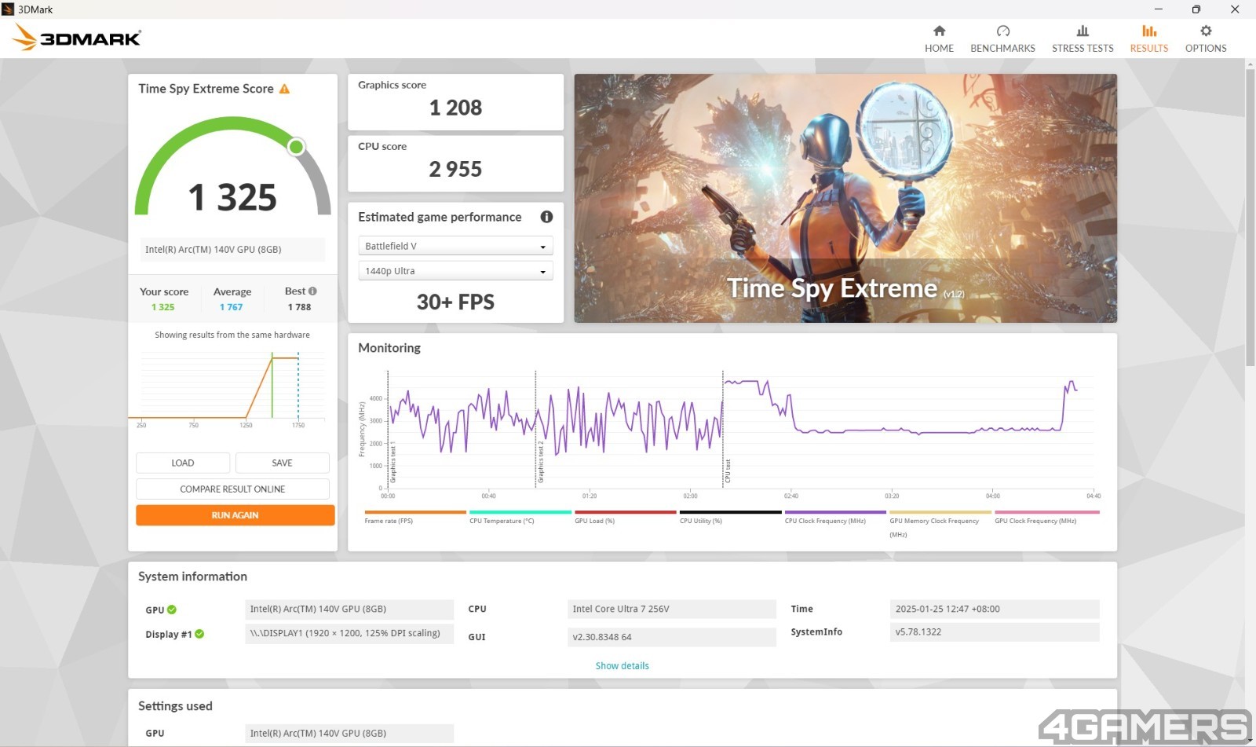Viewport: 1256px width, 747px height.
Task: Click the SAVE button
Action: click(282, 463)
